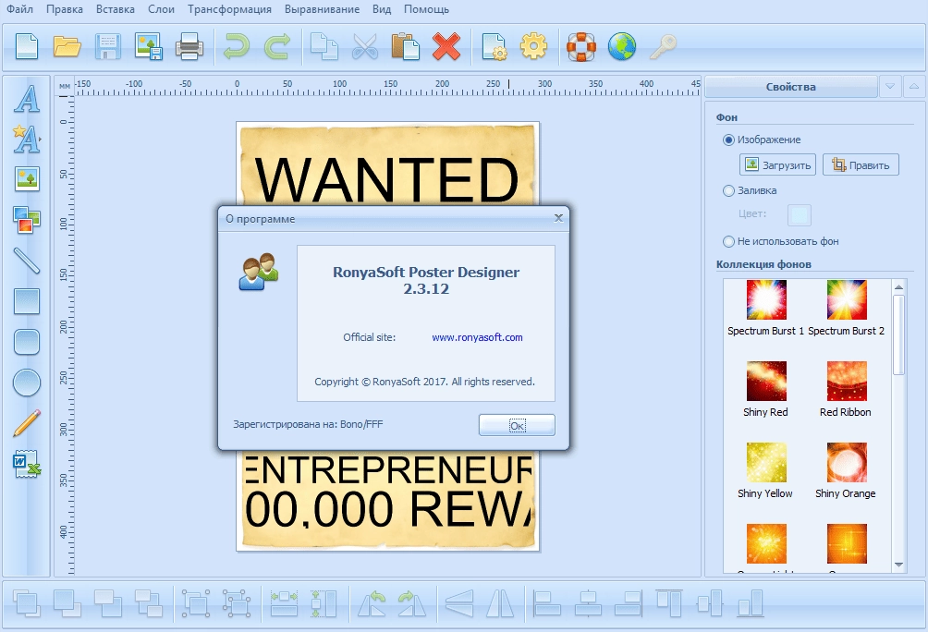Click the Help lifebuoy icon
Viewport: 928px width, 632px height.
pyautogui.click(x=581, y=46)
